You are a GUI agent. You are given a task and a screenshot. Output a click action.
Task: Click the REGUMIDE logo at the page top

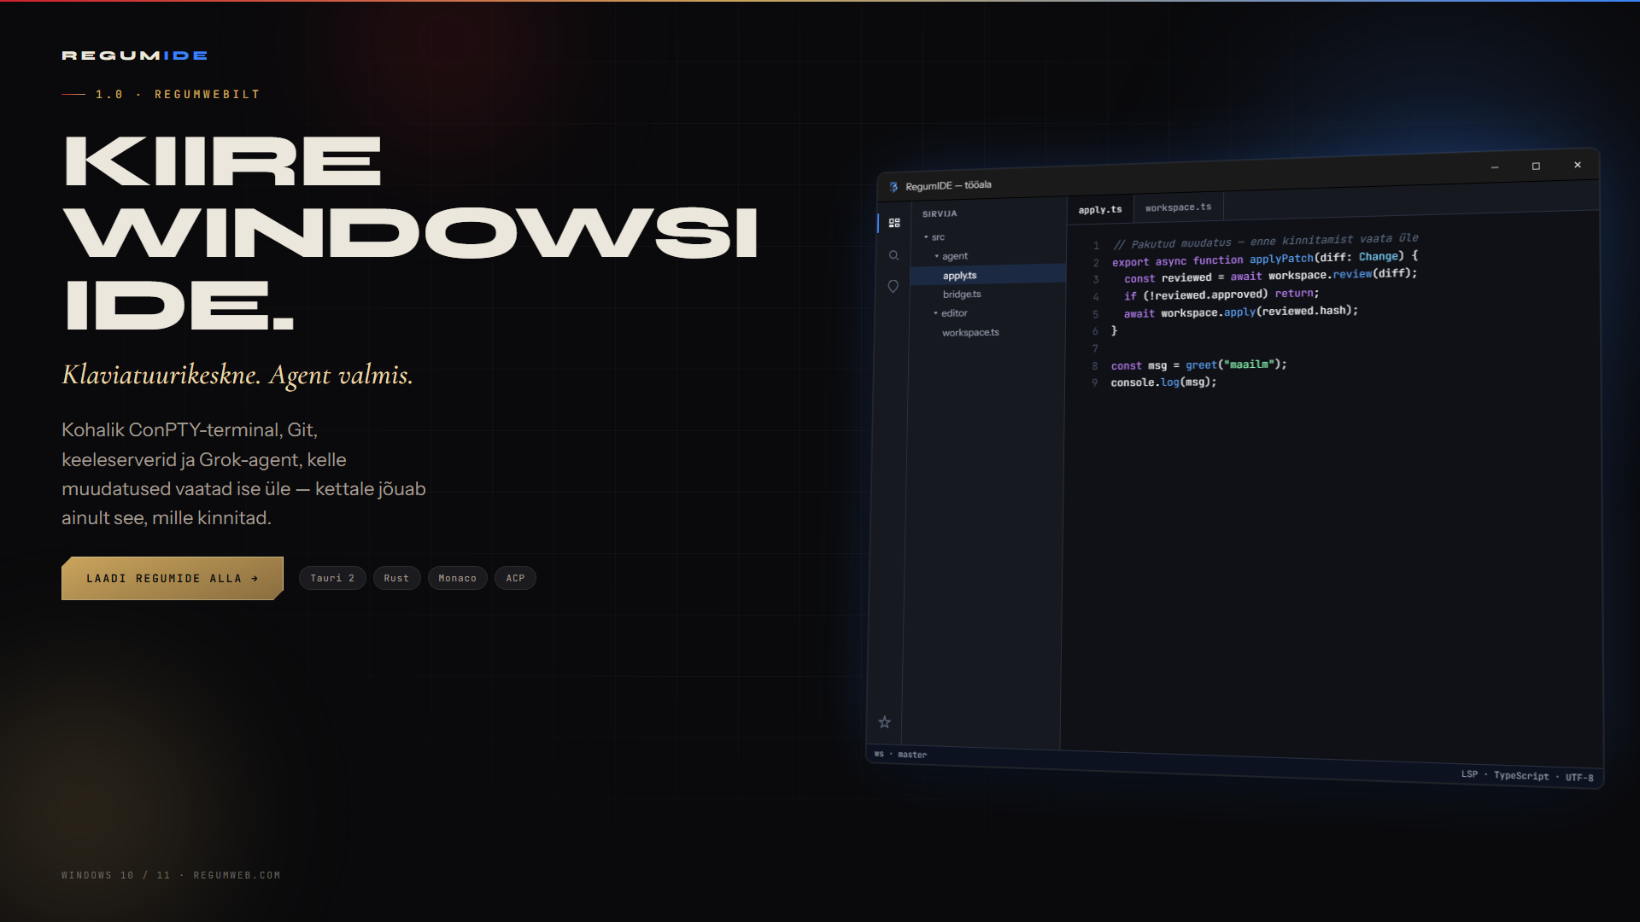135,55
